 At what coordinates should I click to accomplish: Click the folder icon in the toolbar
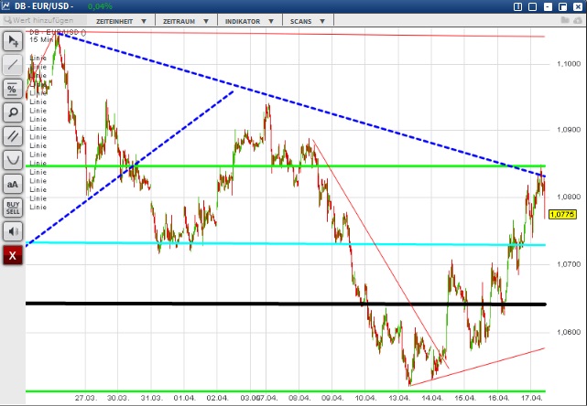click(565, 20)
